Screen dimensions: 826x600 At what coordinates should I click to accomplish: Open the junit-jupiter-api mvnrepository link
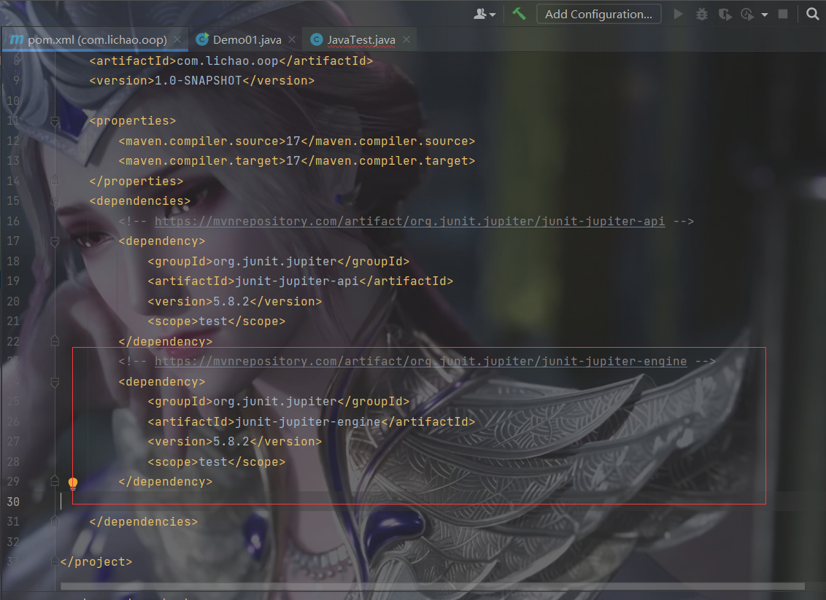tap(409, 221)
